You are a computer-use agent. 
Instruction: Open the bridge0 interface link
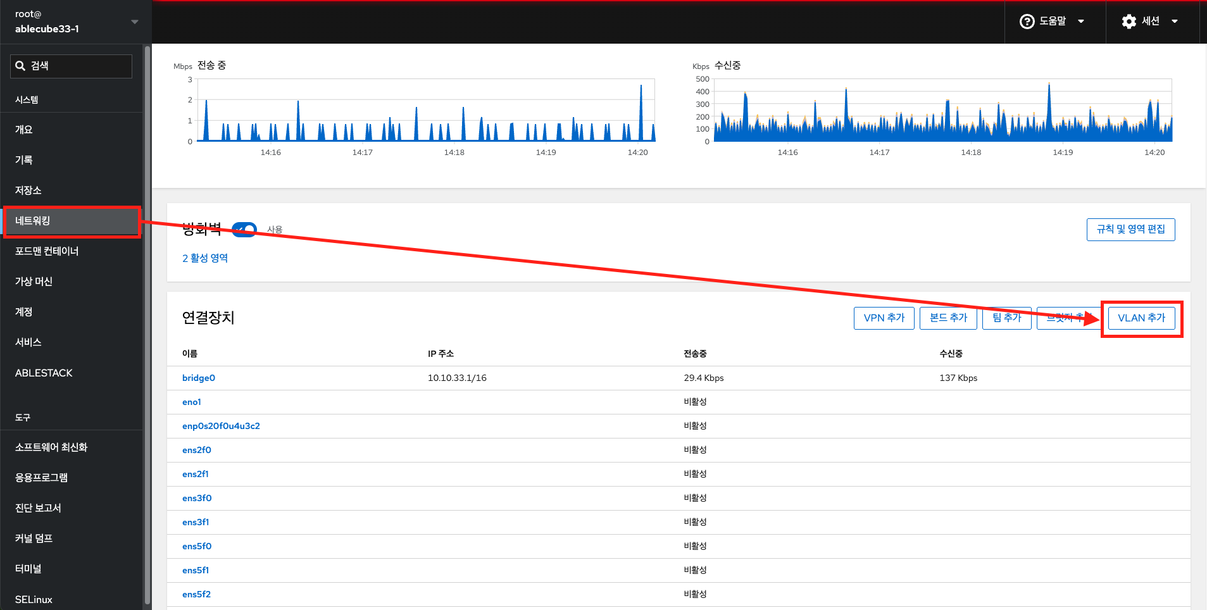pyautogui.click(x=199, y=378)
